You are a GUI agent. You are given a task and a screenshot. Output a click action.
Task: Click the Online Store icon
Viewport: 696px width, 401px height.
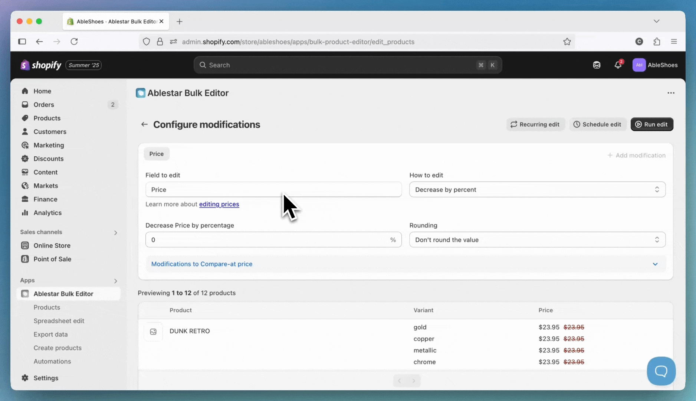pos(25,245)
